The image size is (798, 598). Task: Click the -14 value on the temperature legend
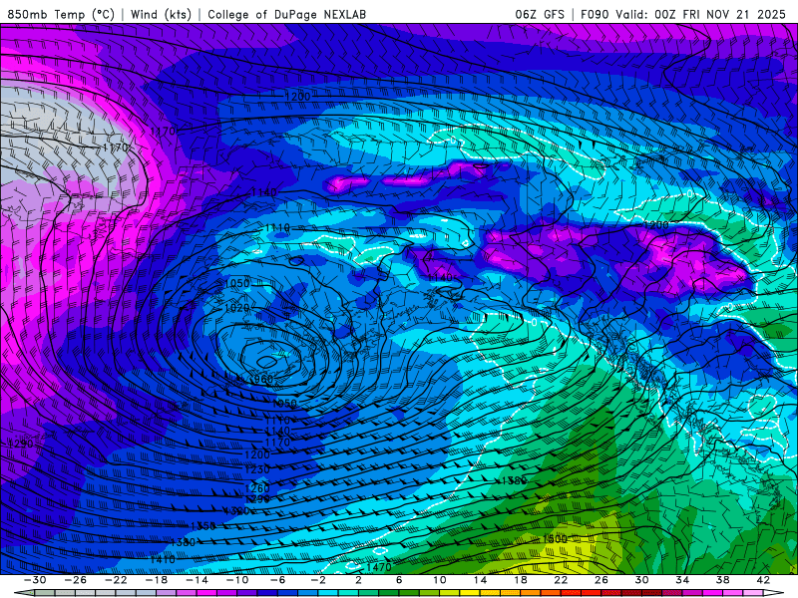197,580
